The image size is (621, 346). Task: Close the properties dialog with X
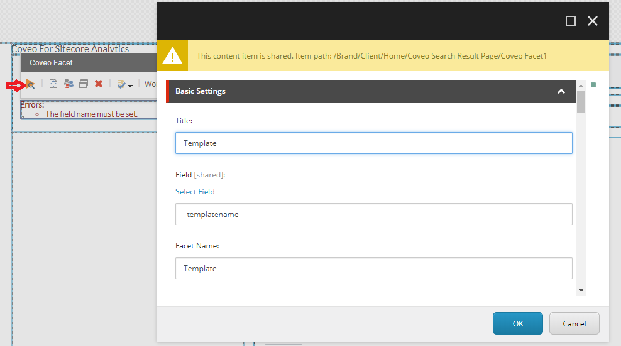[593, 21]
